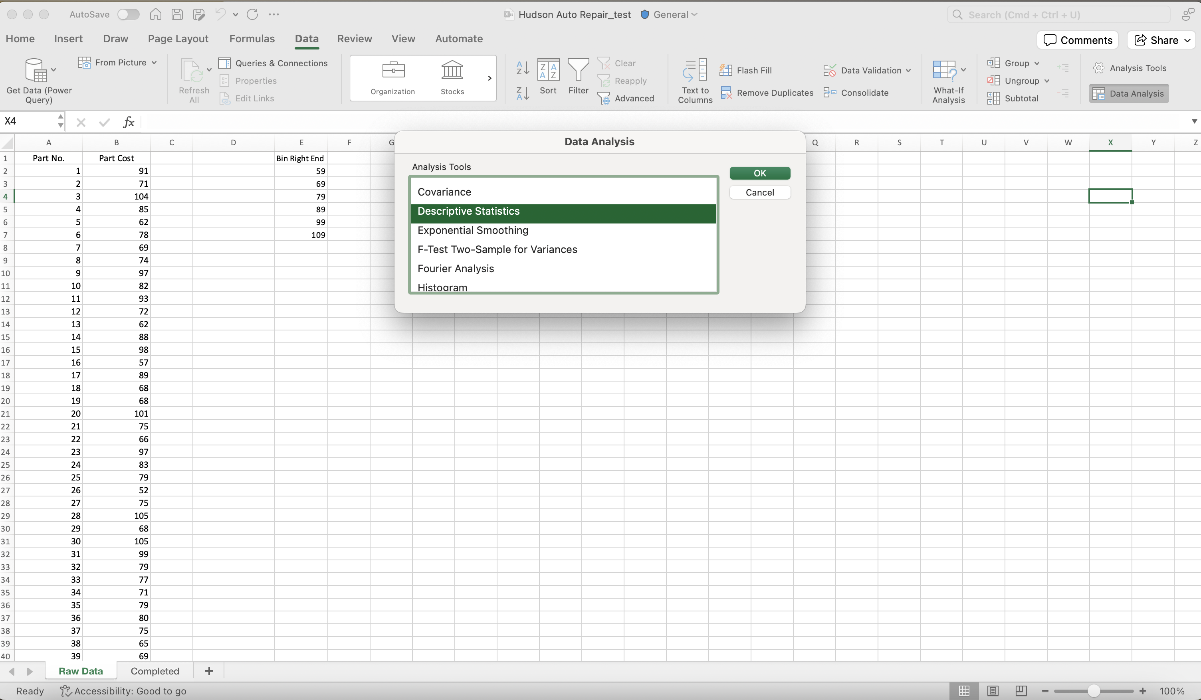This screenshot has height=700, width=1201.
Task: Click OK in the Data Analysis dialog
Action: (760, 173)
